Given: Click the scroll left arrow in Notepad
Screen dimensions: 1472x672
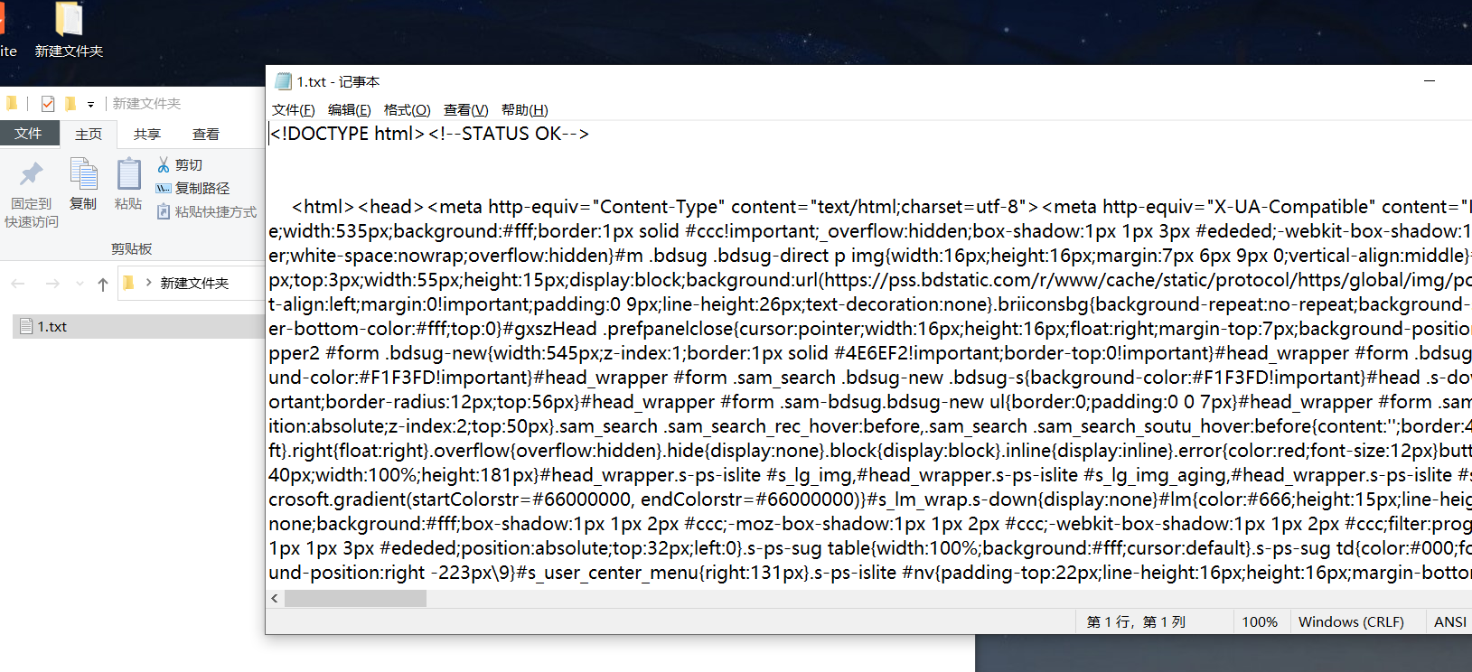Looking at the screenshot, I should point(275,598).
